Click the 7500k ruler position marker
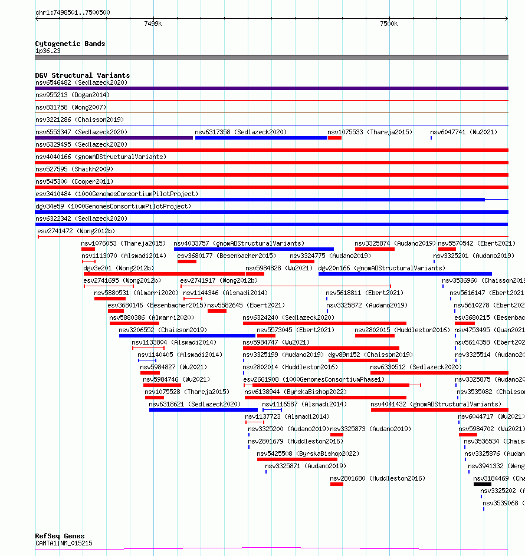The height and width of the screenshot is (556, 525). [x=389, y=24]
